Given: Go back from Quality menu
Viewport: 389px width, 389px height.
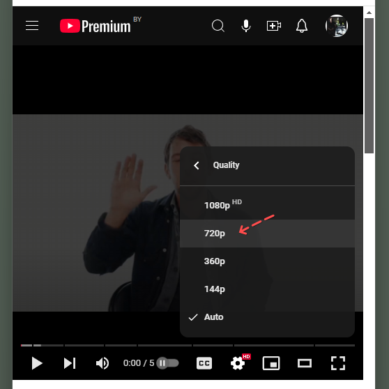Looking at the screenshot, I should point(197,165).
